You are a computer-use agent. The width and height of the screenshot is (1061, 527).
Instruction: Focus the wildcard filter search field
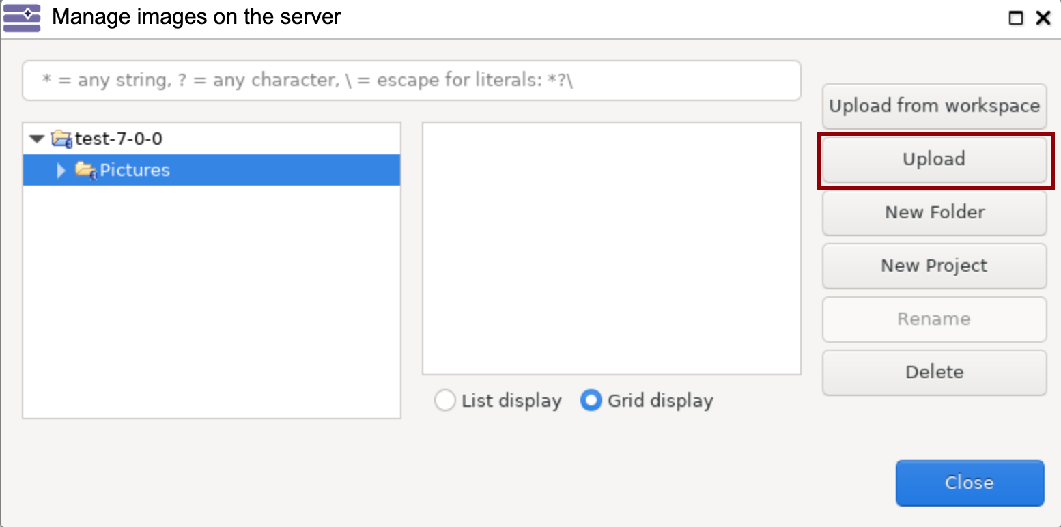(411, 81)
